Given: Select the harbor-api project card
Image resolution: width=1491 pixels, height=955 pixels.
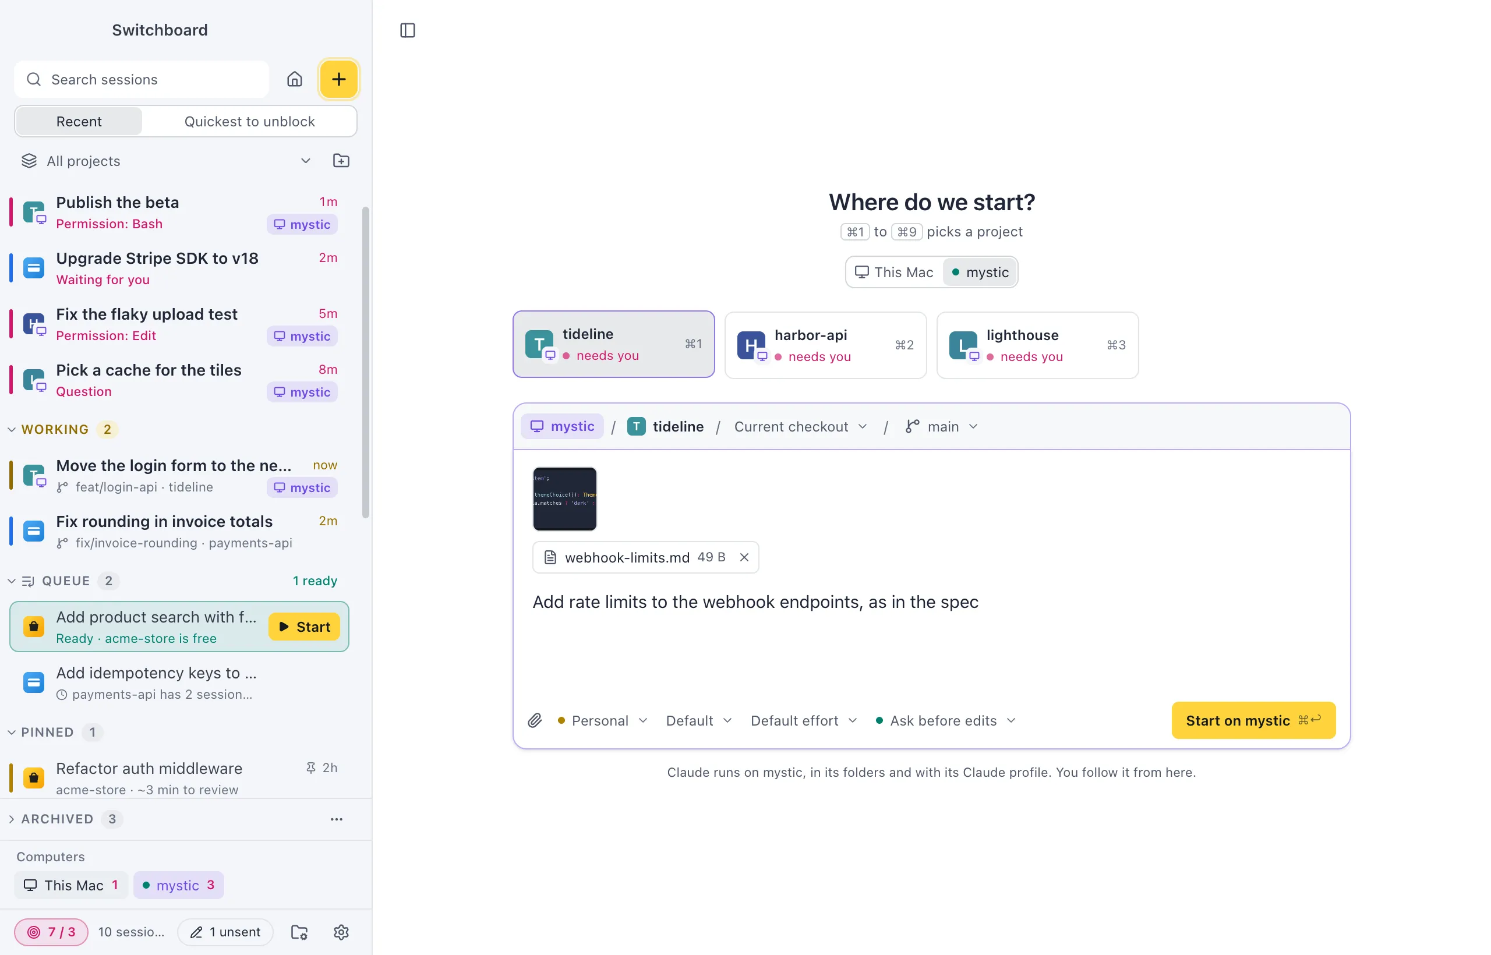Looking at the screenshot, I should pos(825,345).
